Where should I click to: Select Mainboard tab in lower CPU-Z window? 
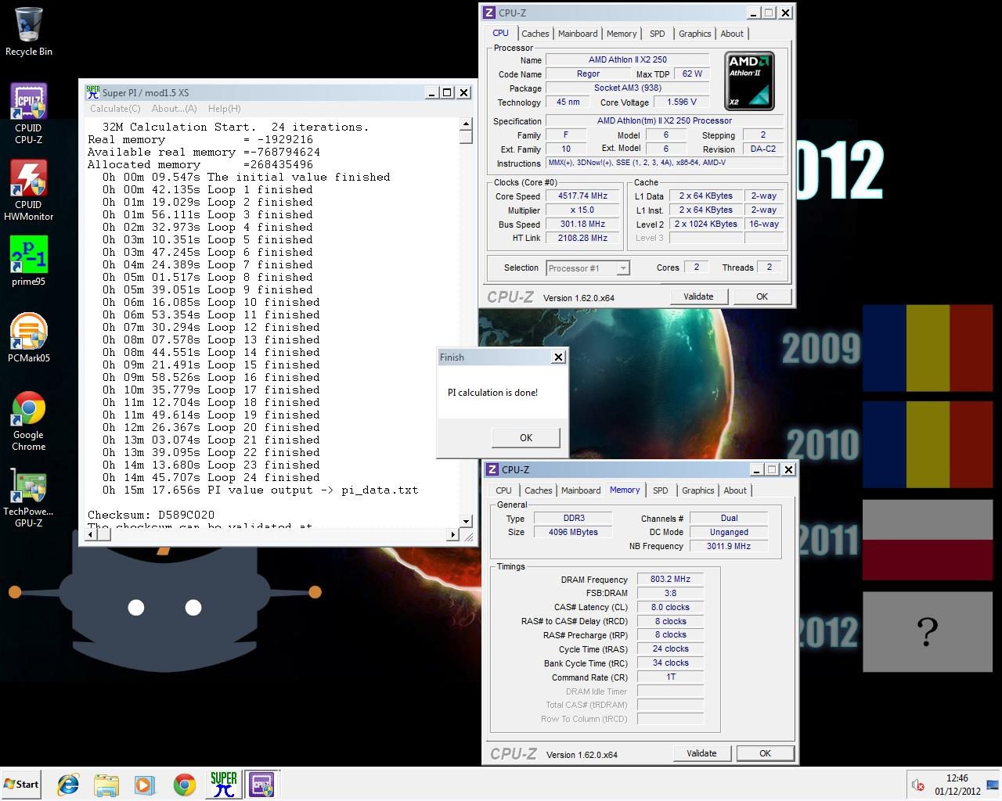tap(581, 490)
